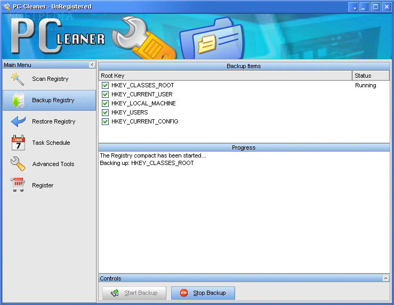Viewport: 394px width, 305px height.
Task: Select 'The Registry compact has been started...' line
Action: click(x=153, y=155)
